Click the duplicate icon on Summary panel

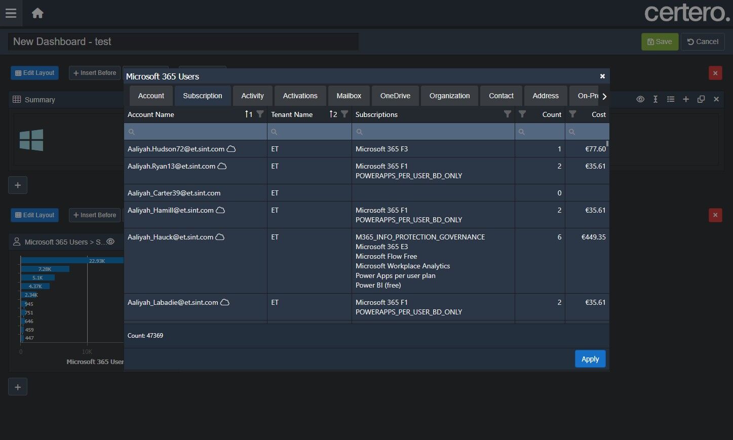pos(701,99)
